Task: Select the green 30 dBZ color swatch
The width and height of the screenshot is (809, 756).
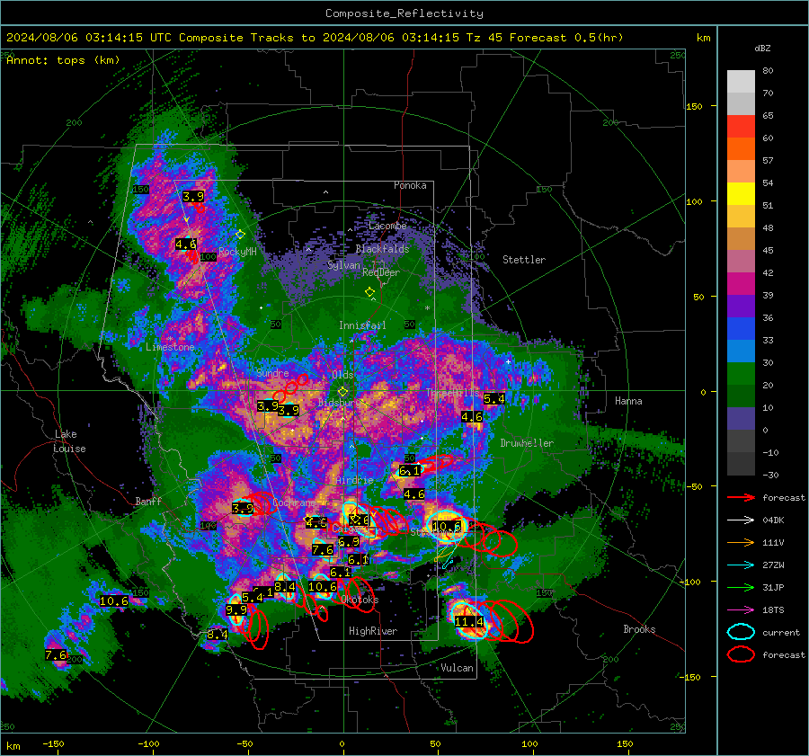Action: point(741,374)
